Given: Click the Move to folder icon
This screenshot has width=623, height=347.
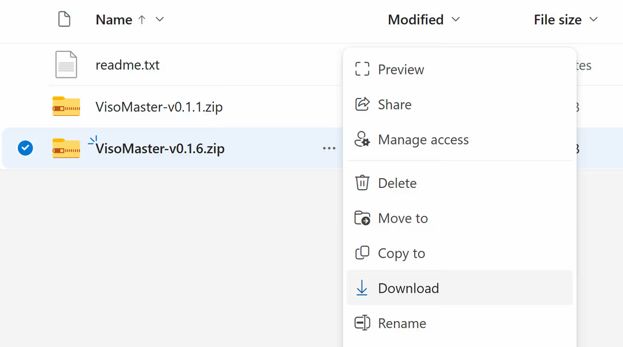Looking at the screenshot, I should 362,218.
